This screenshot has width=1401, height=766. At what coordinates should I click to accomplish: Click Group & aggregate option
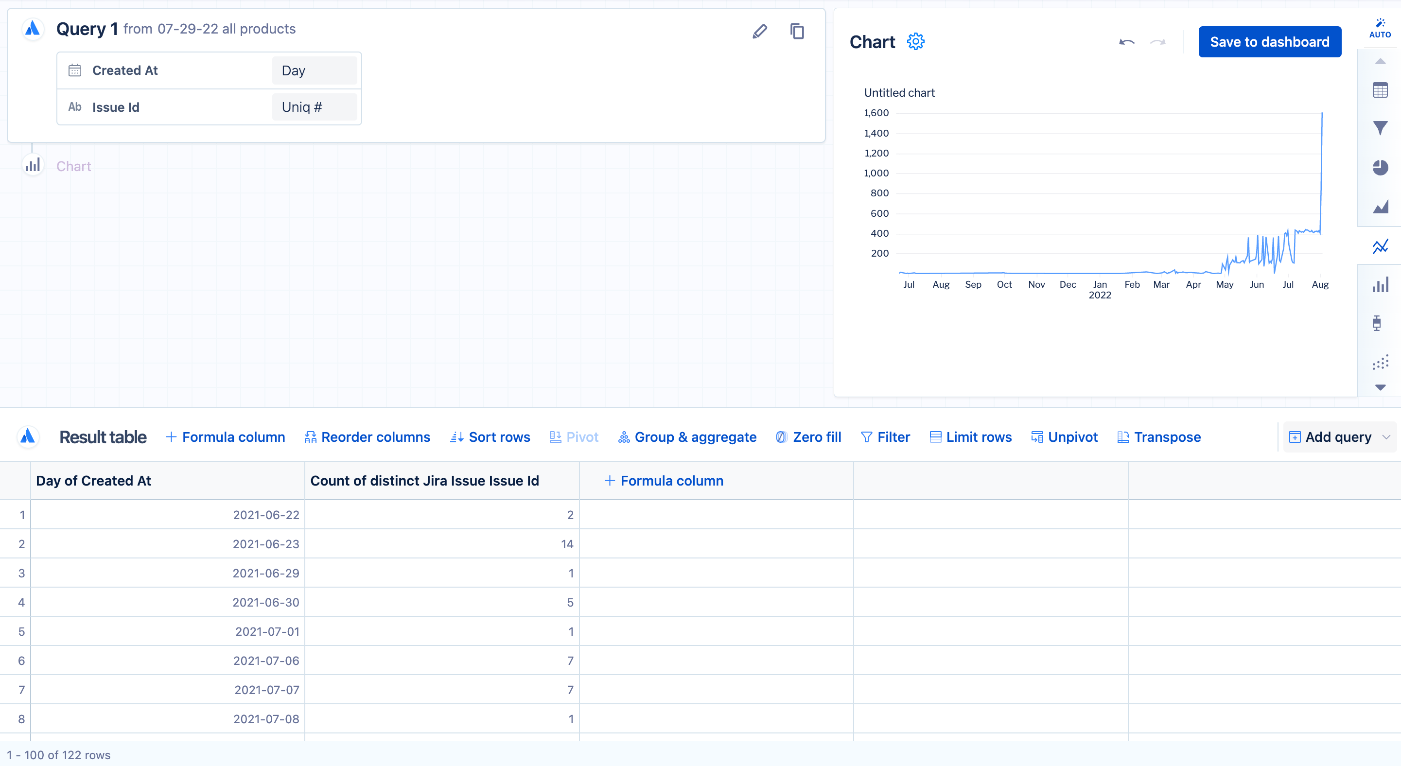tap(687, 437)
